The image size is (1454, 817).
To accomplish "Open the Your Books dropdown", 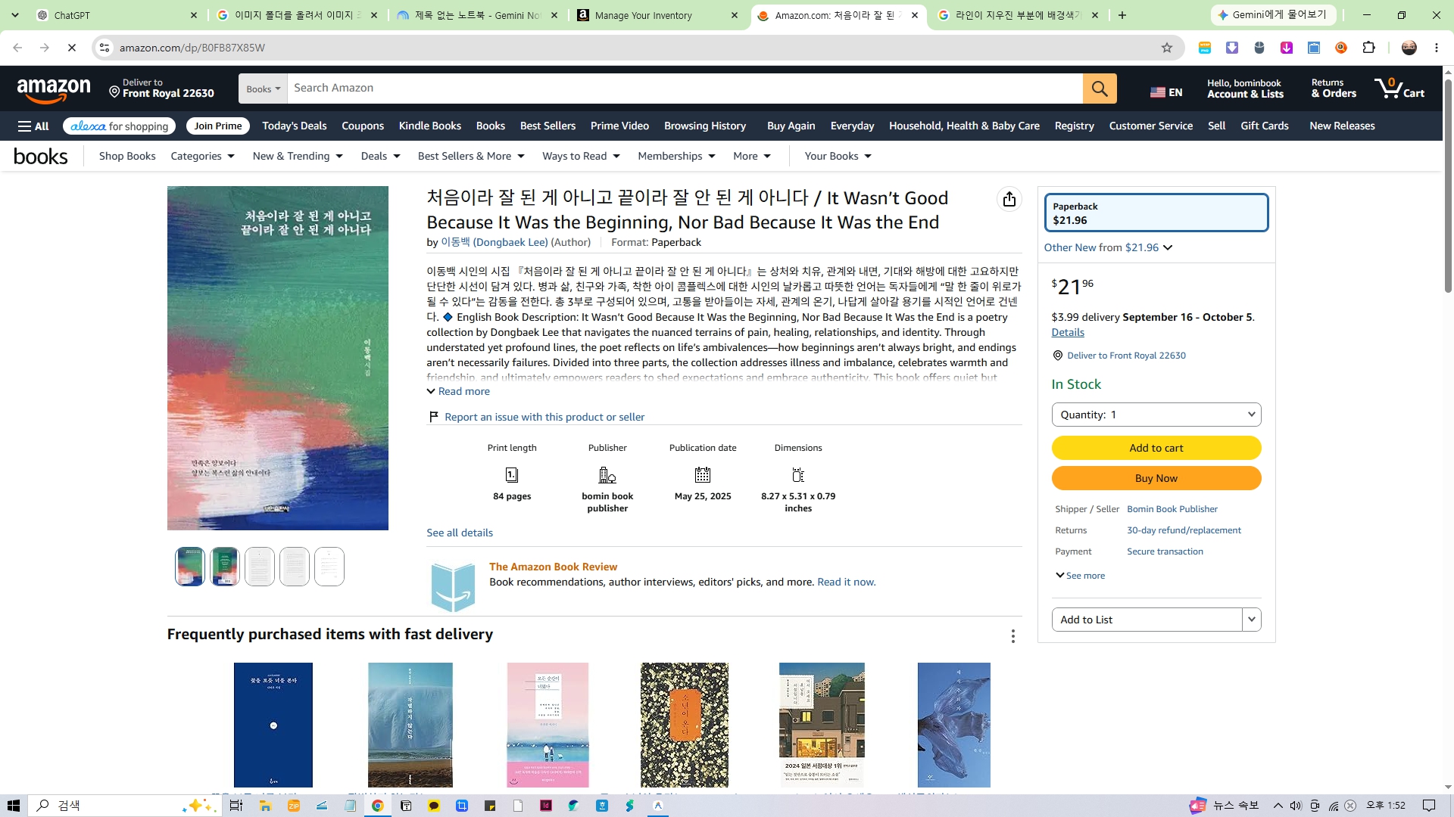I will click(838, 156).
